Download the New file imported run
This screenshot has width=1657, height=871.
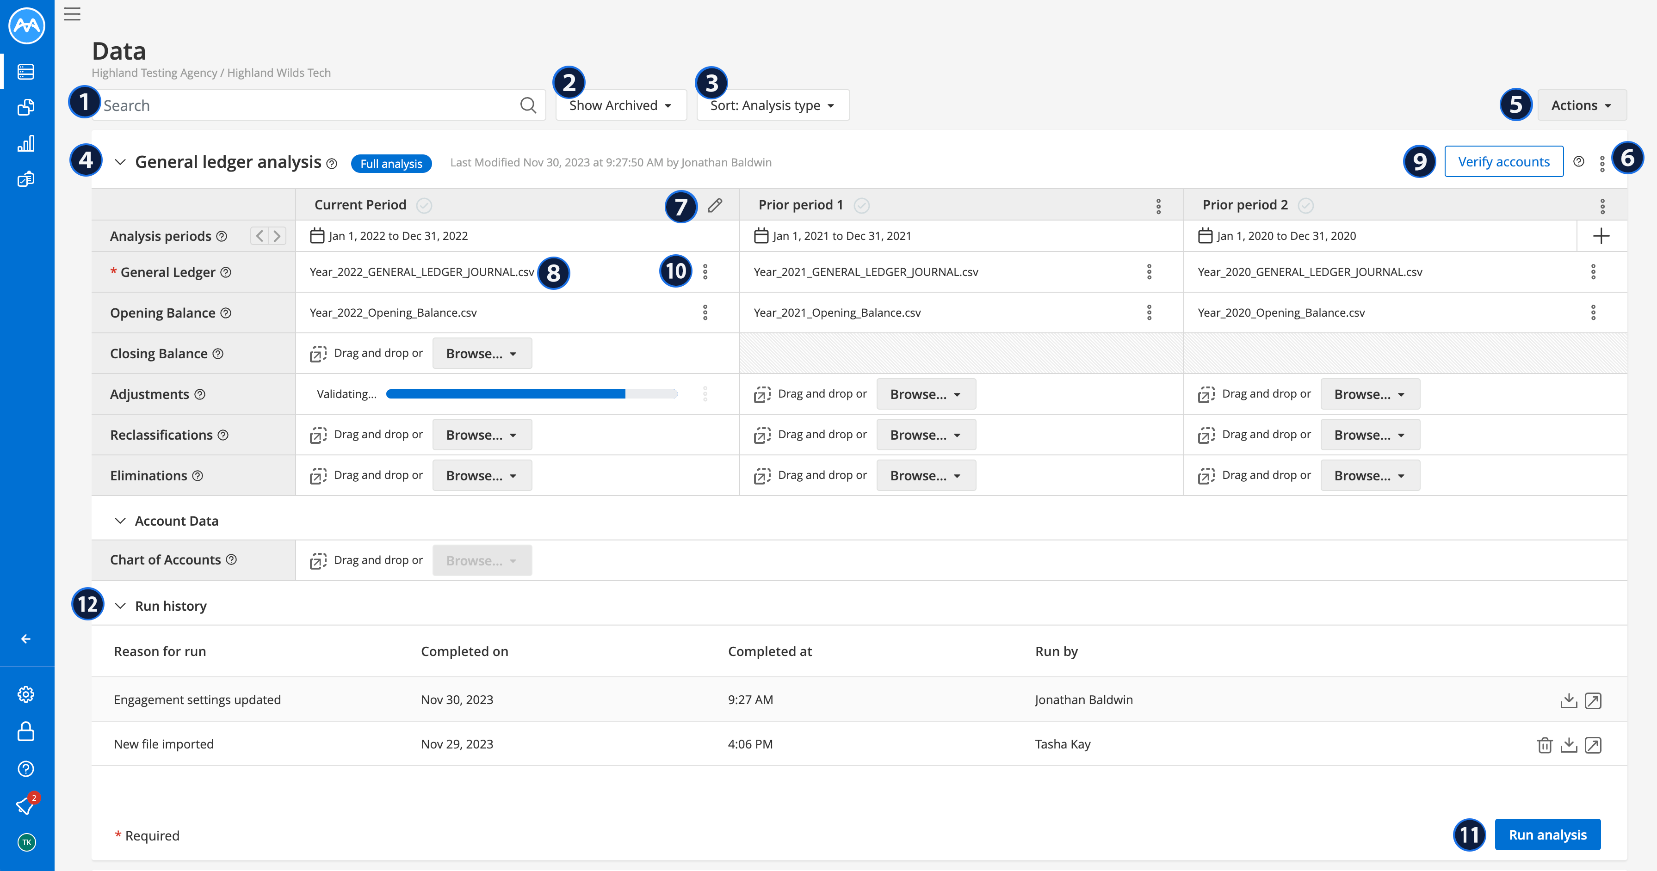(1568, 744)
